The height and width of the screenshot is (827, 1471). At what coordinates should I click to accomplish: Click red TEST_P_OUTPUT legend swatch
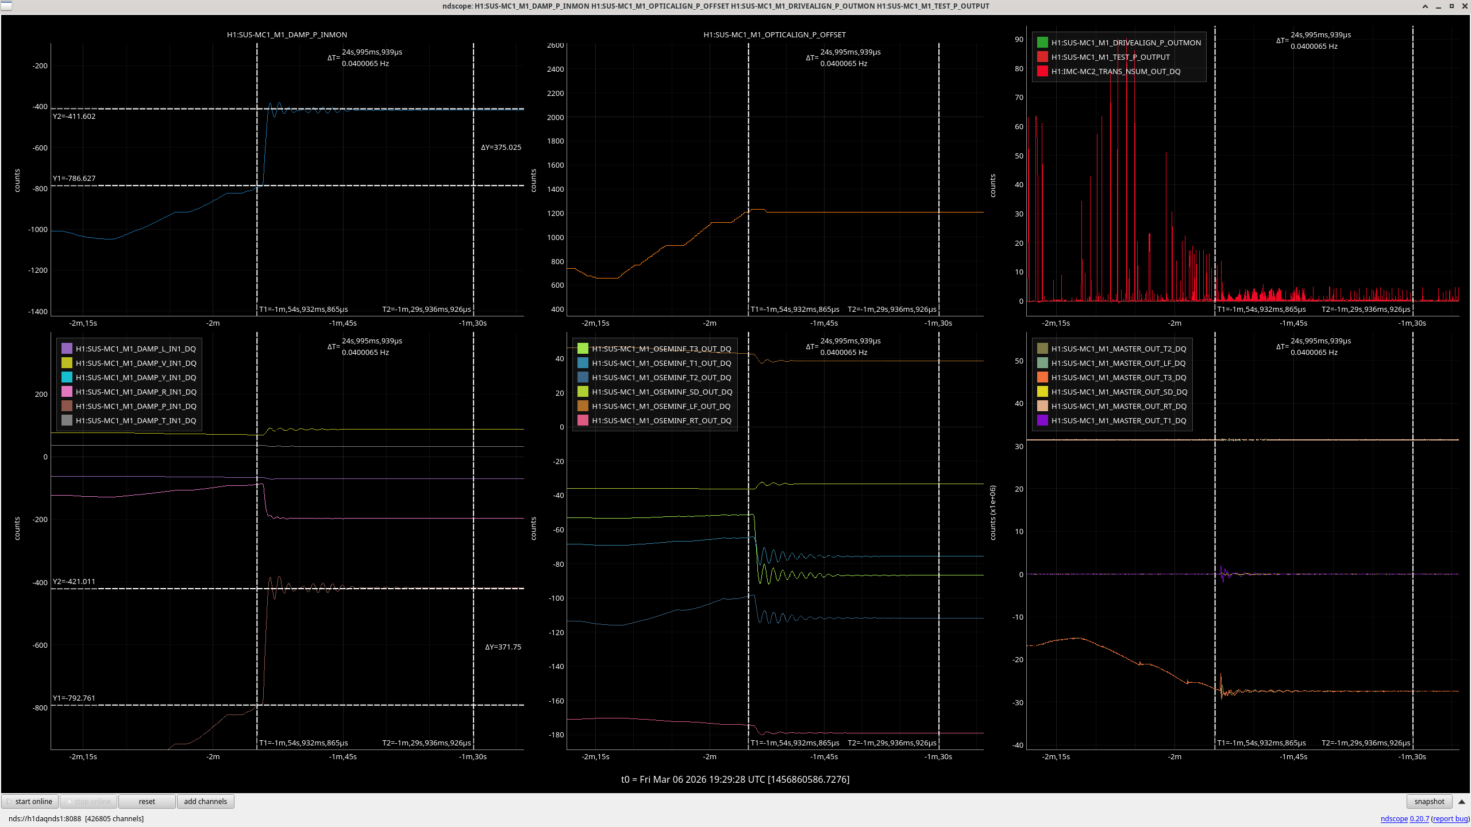pyautogui.click(x=1042, y=57)
